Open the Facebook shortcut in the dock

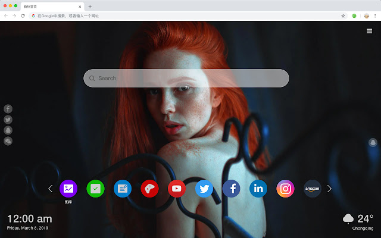pos(231,189)
